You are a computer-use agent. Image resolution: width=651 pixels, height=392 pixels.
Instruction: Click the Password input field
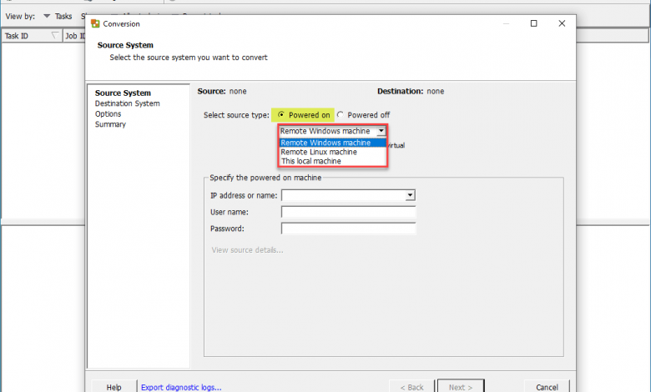click(x=348, y=229)
